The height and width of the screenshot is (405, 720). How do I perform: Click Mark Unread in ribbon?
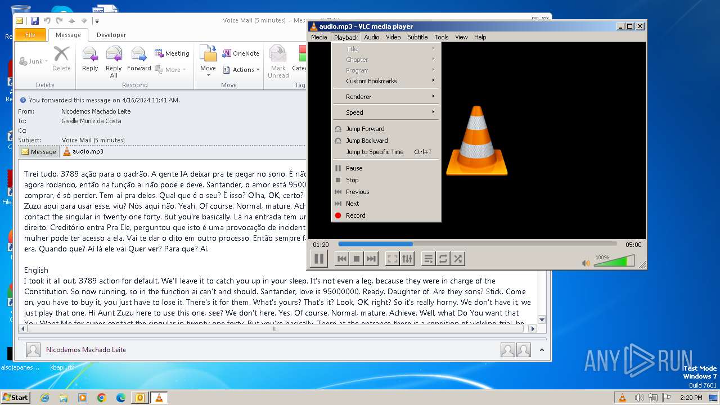(x=278, y=62)
